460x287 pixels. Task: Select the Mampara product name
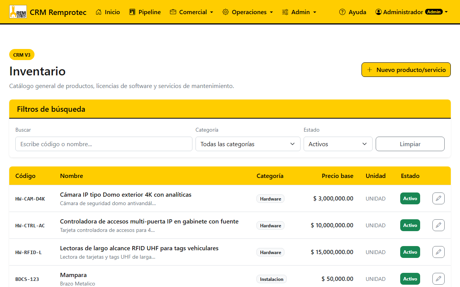point(73,275)
